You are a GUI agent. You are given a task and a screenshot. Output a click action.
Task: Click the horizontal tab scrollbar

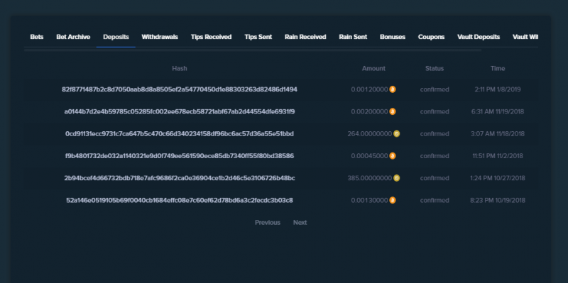pos(253,50)
